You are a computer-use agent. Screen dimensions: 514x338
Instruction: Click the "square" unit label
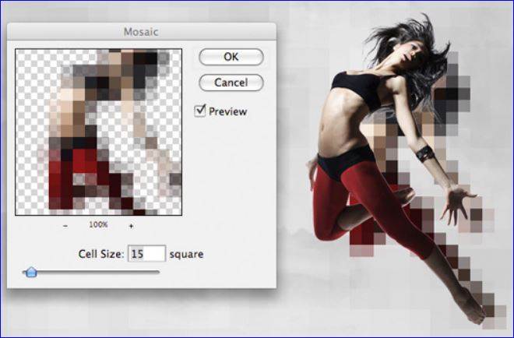[187, 254]
